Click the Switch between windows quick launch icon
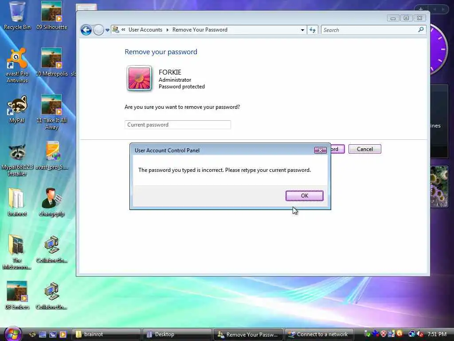Viewport: 454px width, 341px height. point(52,334)
